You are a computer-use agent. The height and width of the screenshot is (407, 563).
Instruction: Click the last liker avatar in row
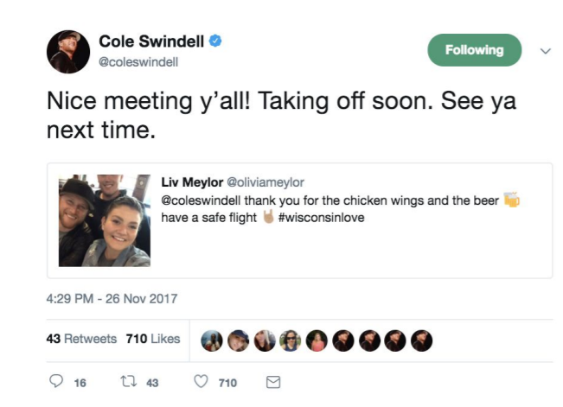coord(421,340)
